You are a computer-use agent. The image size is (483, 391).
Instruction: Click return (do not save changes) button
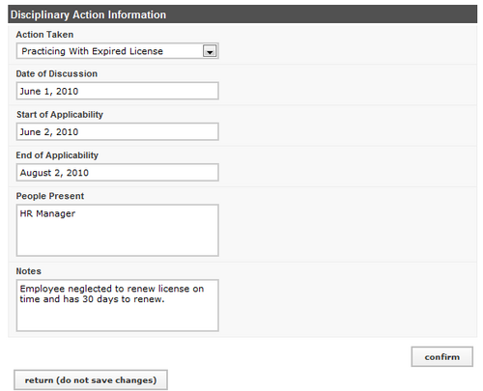[x=91, y=380]
